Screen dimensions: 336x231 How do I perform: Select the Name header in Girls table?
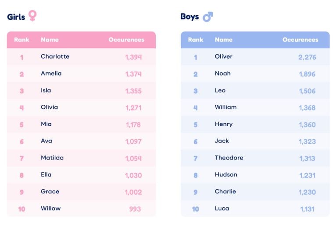click(50, 39)
